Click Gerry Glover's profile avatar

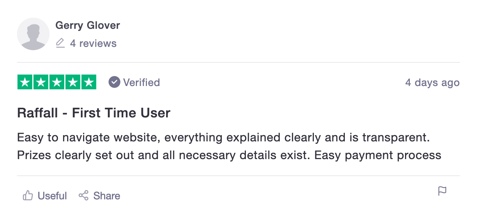[33, 34]
